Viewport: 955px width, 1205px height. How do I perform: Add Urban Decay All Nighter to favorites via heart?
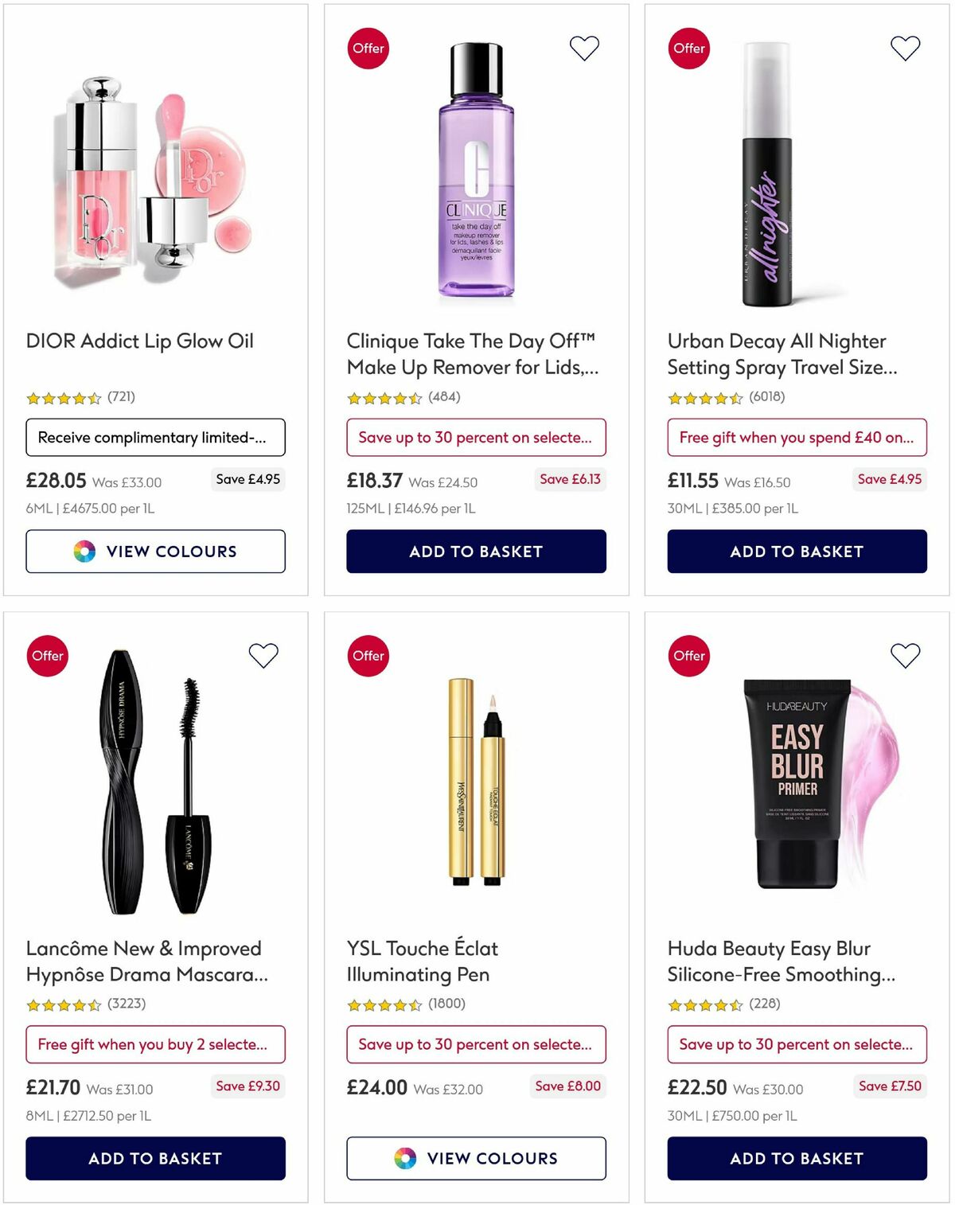pyautogui.click(x=905, y=47)
